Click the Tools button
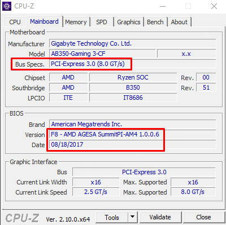The width and height of the screenshot is (226, 225). [112, 218]
